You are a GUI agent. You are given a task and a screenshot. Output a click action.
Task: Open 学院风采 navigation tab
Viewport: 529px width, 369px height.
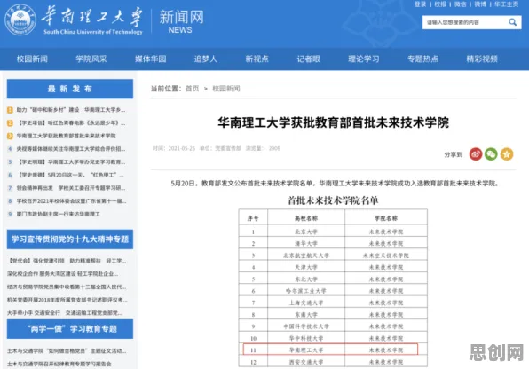91,59
